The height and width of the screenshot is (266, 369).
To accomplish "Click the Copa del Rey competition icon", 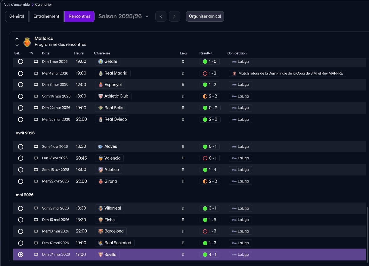I will pos(234,73).
